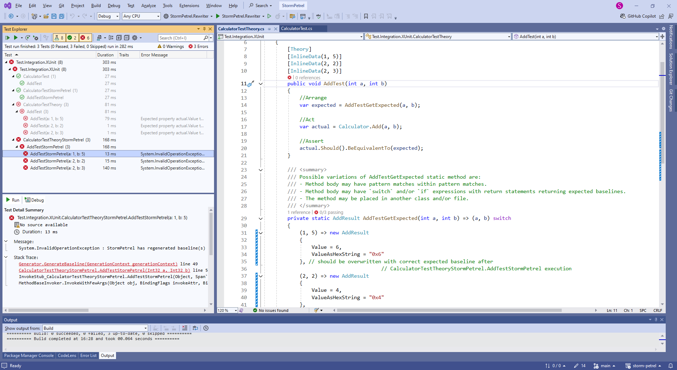The width and height of the screenshot is (677, 370).
Task: Open Generator.GenerateBaseline stack trace link
Action: [98, 264]
